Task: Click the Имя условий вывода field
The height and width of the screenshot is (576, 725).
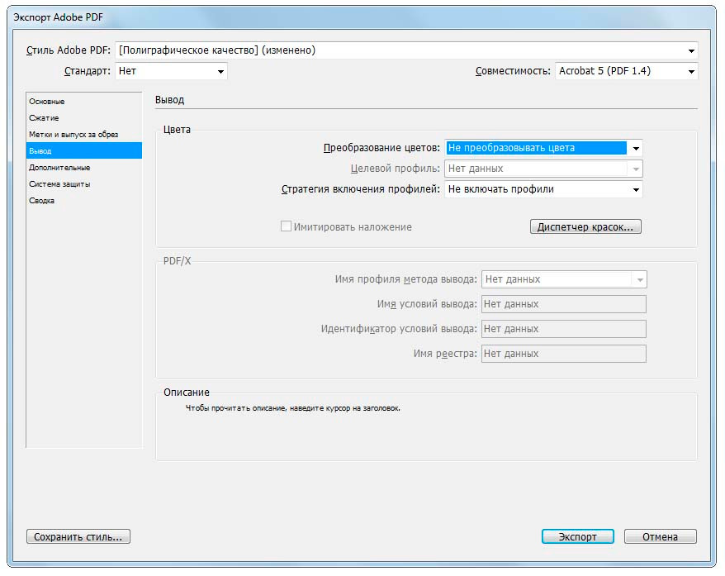Action: pyautogui.click(x=564, y=304)
